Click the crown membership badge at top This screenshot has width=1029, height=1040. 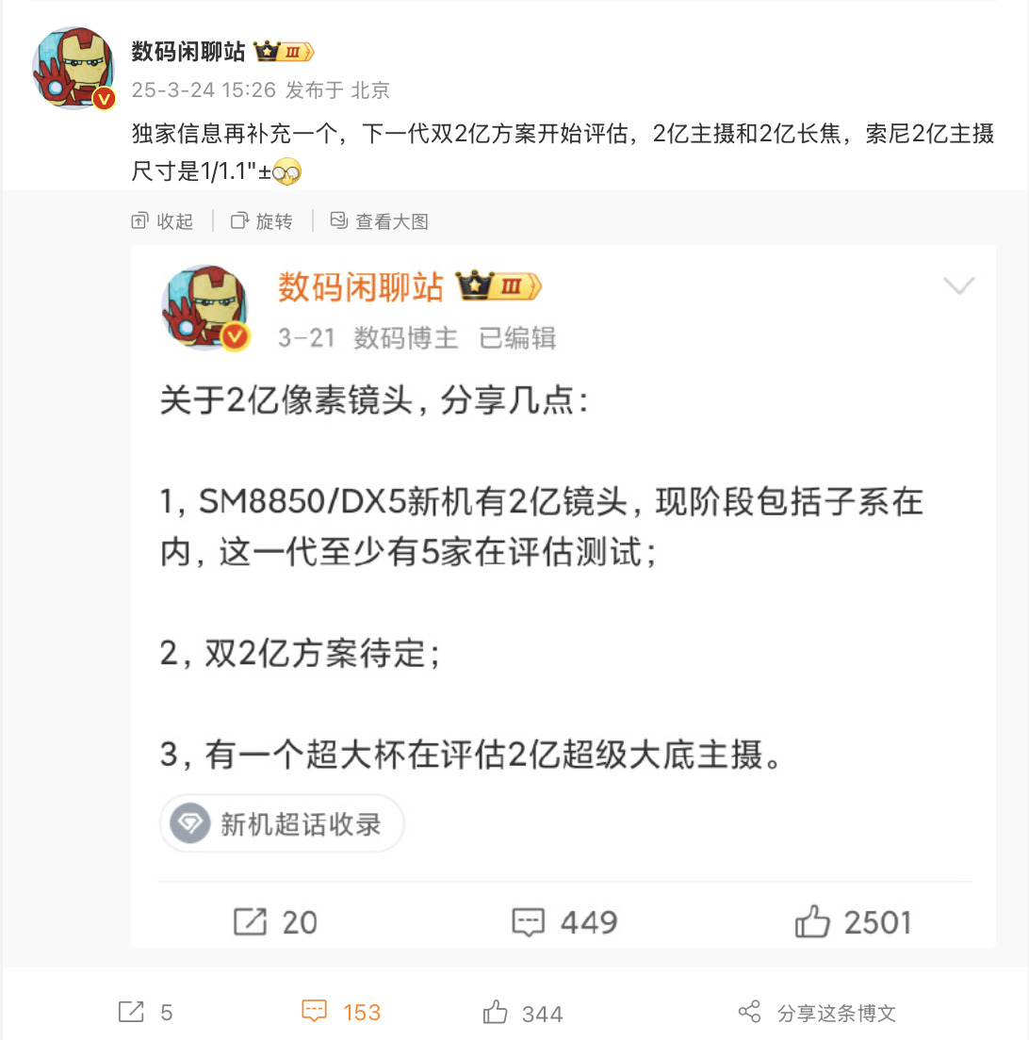point(284,51)
